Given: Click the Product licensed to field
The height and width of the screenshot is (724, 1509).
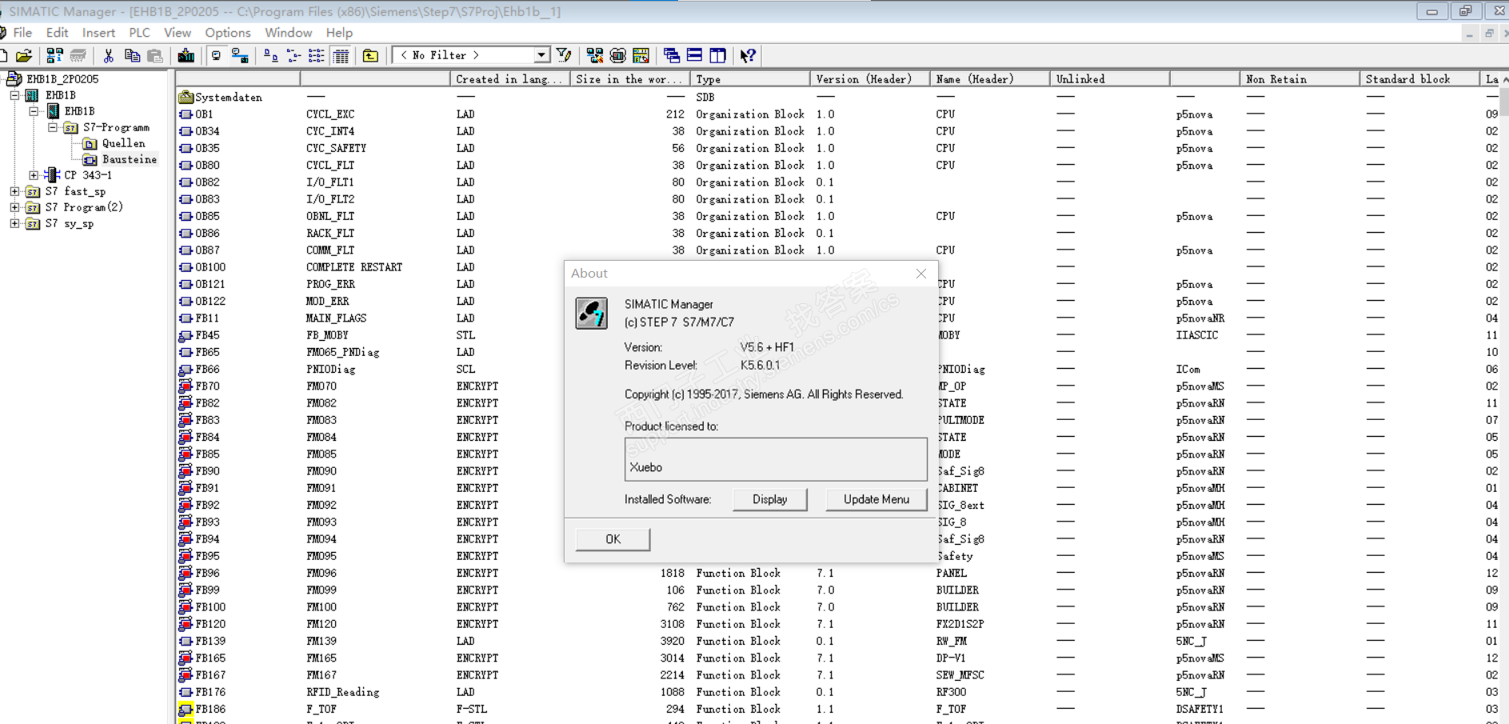Looking at the screenshot, I should point(776,459).
